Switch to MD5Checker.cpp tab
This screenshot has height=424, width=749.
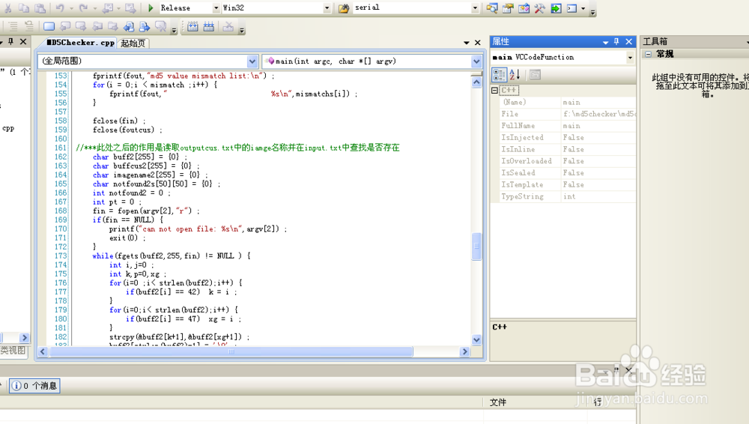81,43
